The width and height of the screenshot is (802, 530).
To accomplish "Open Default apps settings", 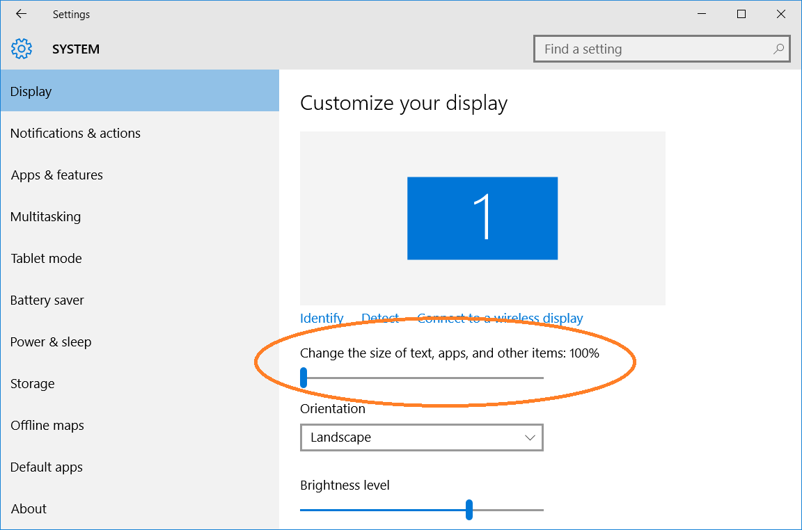I will (46, 467).
